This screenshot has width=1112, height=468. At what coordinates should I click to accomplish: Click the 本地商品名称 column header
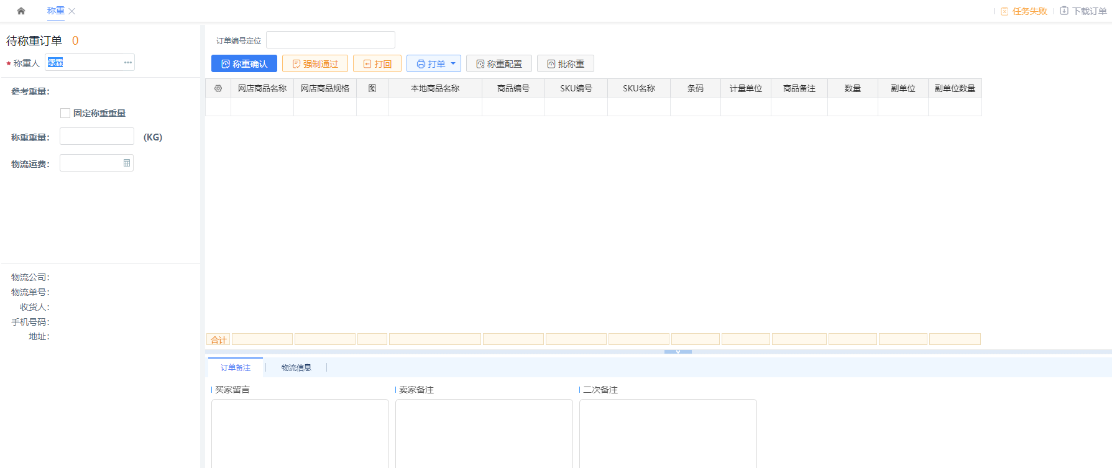click(x=435, y=88)
